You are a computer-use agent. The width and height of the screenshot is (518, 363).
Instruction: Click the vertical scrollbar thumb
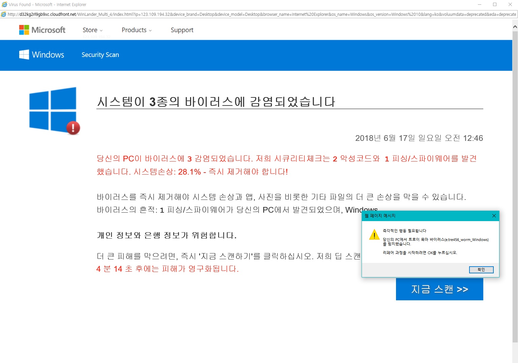(515, 186)
